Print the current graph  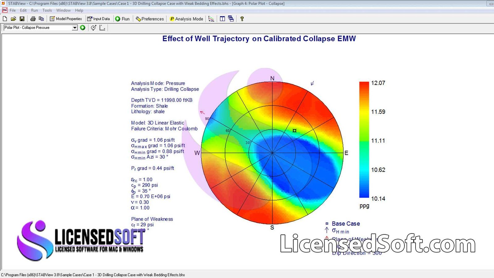coord(33,19)
